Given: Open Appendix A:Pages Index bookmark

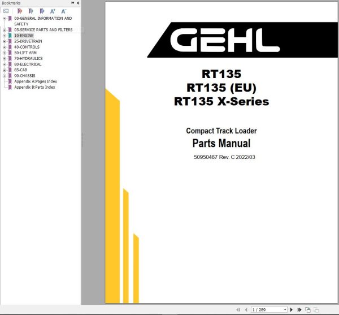Looking at the screenshot, I should tap(36, 81).
